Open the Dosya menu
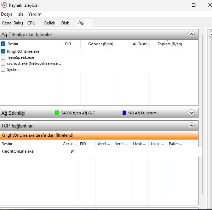This screenshot has height=210, width=212. point(7,14)
